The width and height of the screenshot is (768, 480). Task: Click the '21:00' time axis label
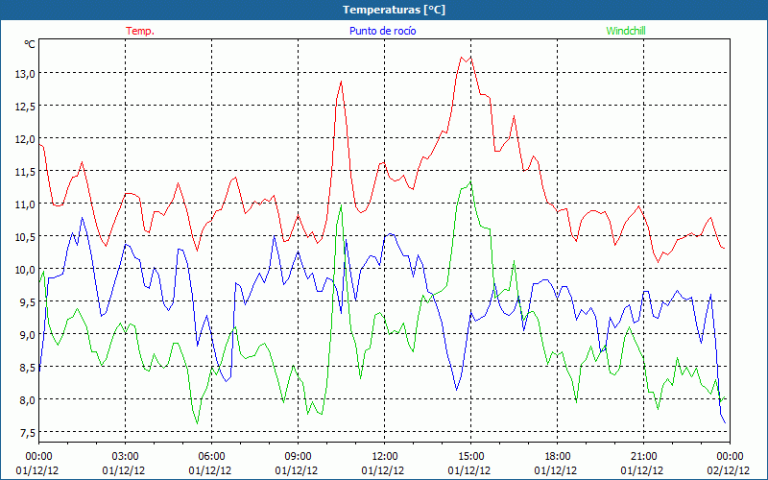[643, 456]
